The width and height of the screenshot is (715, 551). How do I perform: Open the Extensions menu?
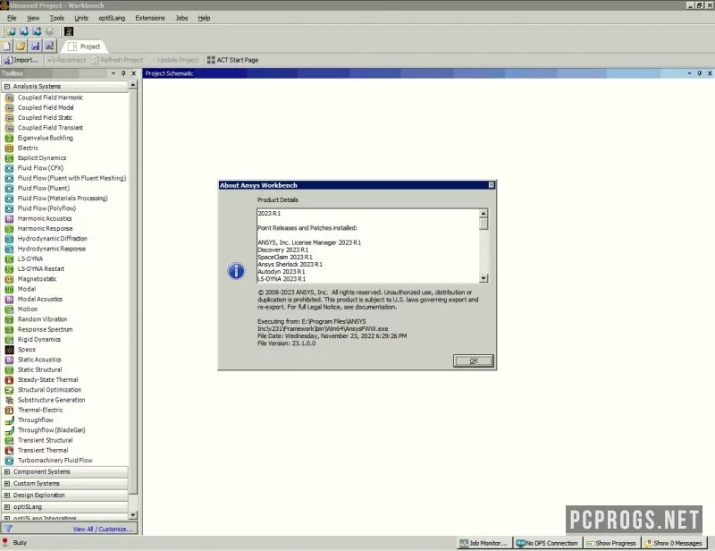(150, 18)
